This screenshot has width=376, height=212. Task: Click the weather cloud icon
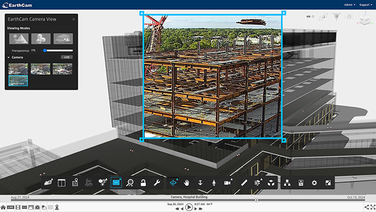[44, 207]
